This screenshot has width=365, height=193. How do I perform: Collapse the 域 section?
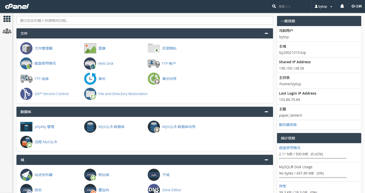pyautogui.click(x=266, y=160)
